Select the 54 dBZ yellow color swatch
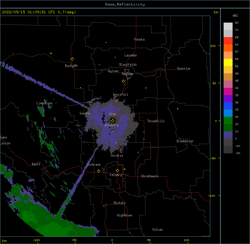This screenshot has height=244, width=250. point(228,62)
